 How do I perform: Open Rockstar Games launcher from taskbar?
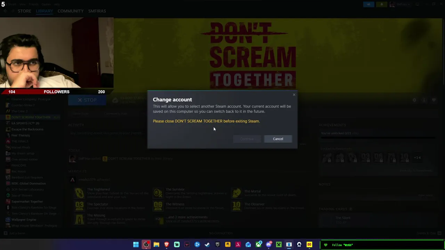pos(228,245)
